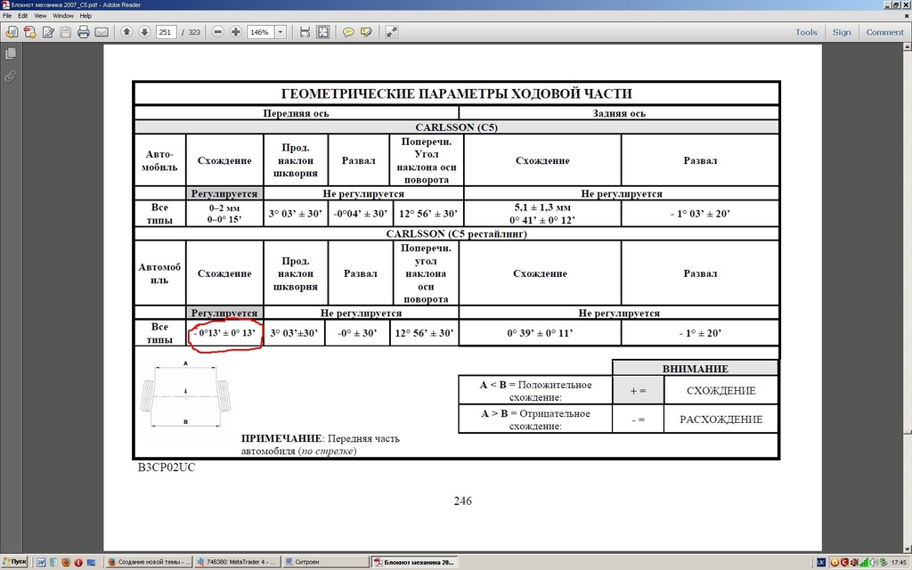Click the speaker volume tray icon

(875, 563)
